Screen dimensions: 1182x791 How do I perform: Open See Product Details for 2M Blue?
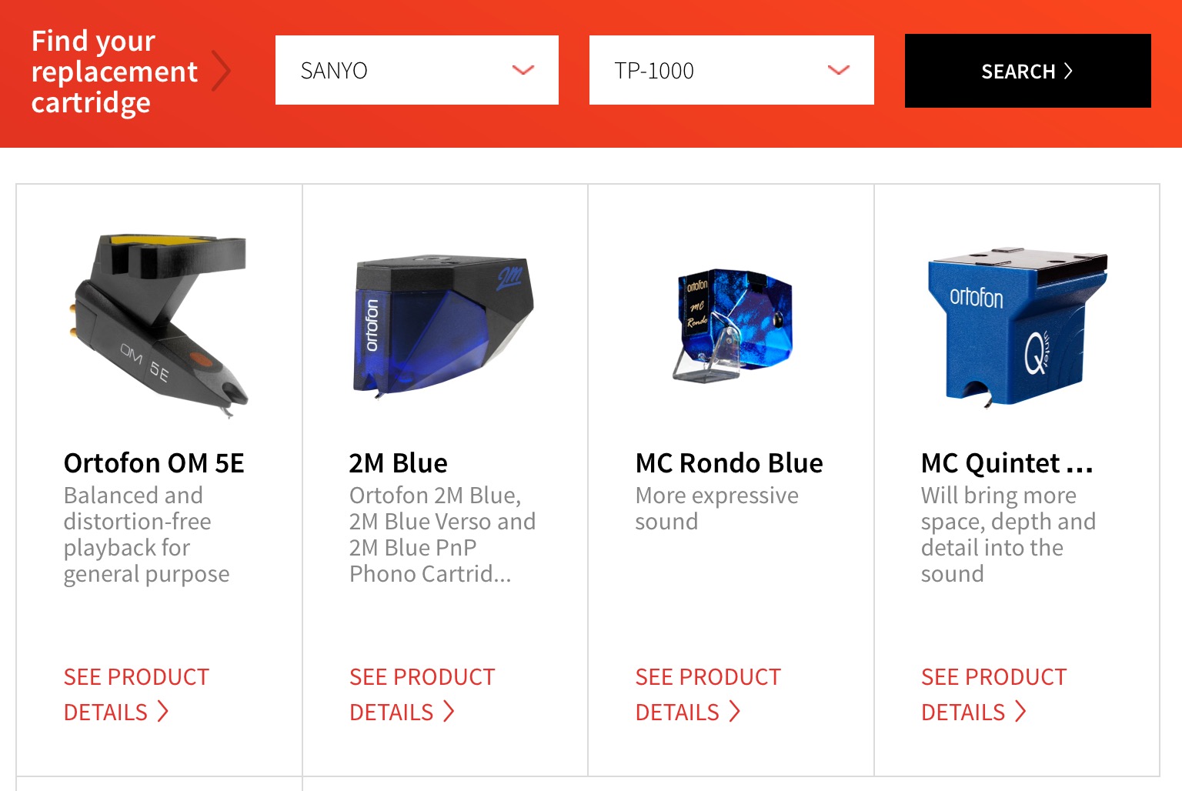(x=422, y=694)
